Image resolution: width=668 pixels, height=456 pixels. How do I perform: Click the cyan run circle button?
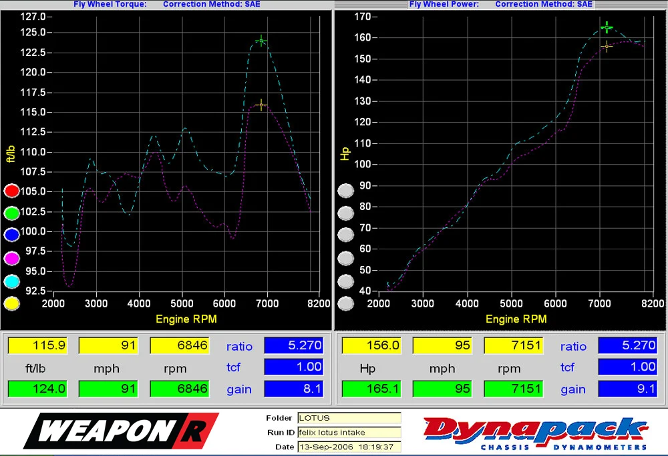coord(12,281)
